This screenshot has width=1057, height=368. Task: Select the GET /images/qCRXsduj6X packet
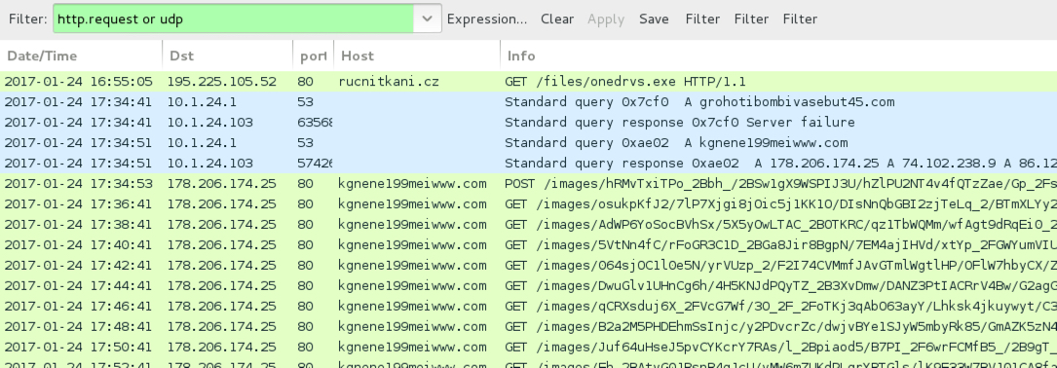point(528,306)
